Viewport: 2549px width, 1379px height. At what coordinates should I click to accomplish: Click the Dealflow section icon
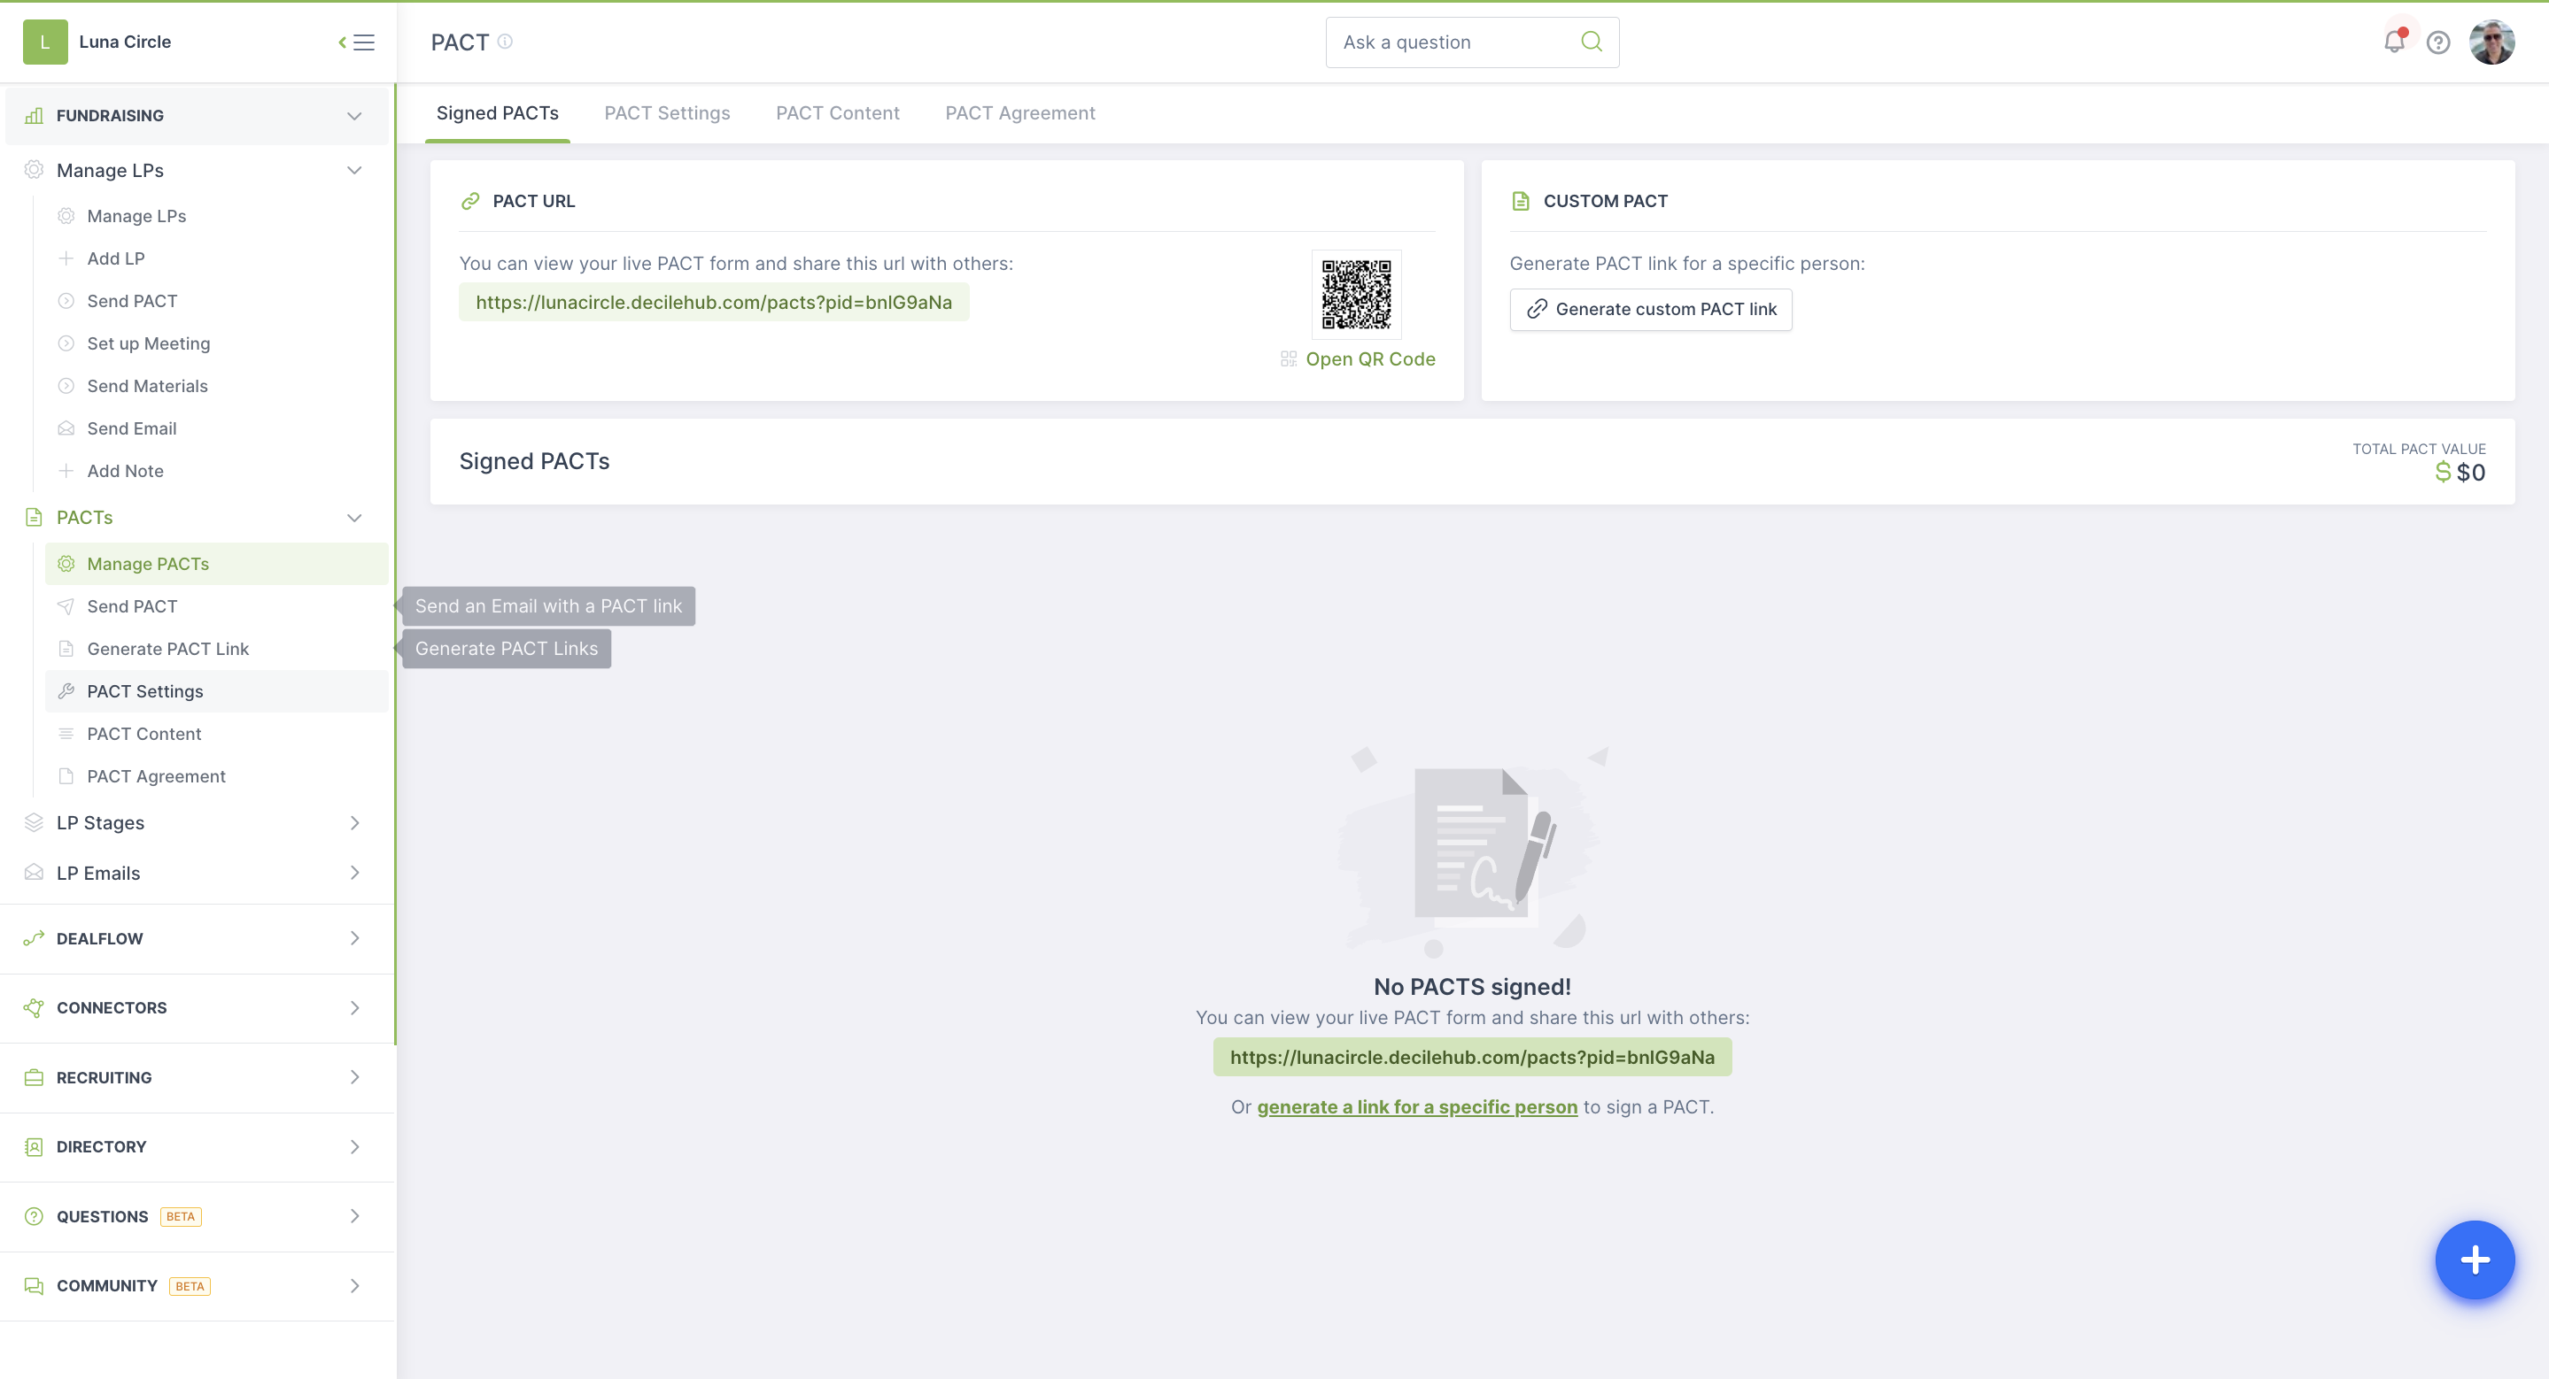tap(34, 937)
